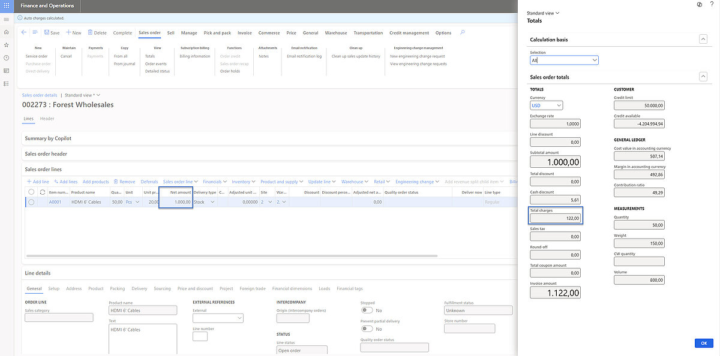
Task: Open the help question mark icon
Action: (712, 5)
